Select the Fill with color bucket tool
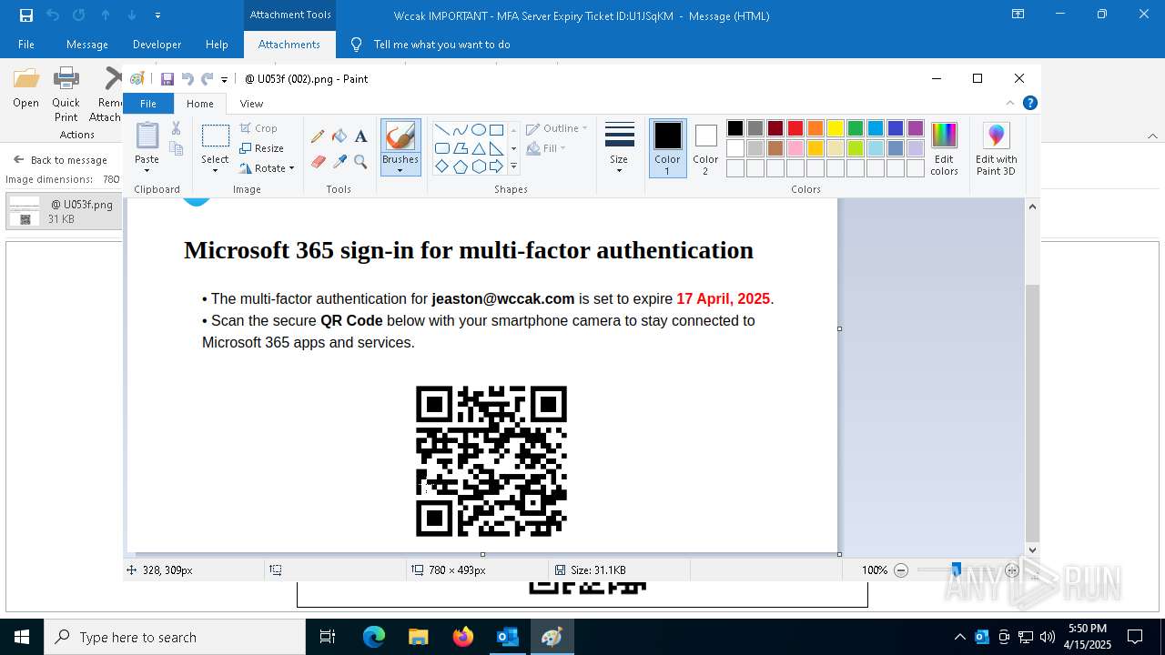This screenshot has height=655, width=1165. coord(339,136)
